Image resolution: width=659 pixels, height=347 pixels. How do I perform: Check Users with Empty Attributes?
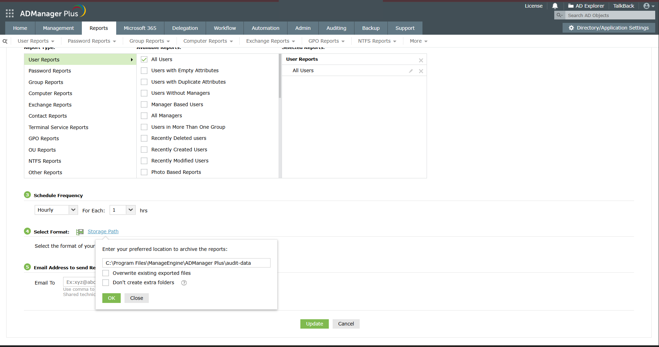(x=144, y=70)
